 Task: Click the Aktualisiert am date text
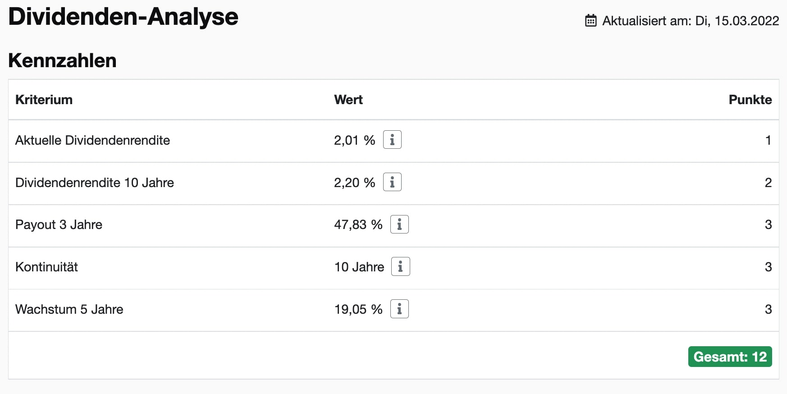[691, 21]
